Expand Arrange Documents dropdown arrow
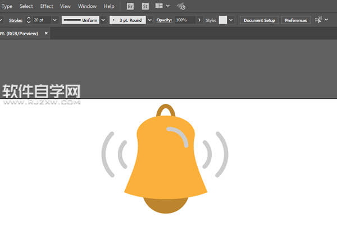The image size is (337, 244). tap(168, 6)
